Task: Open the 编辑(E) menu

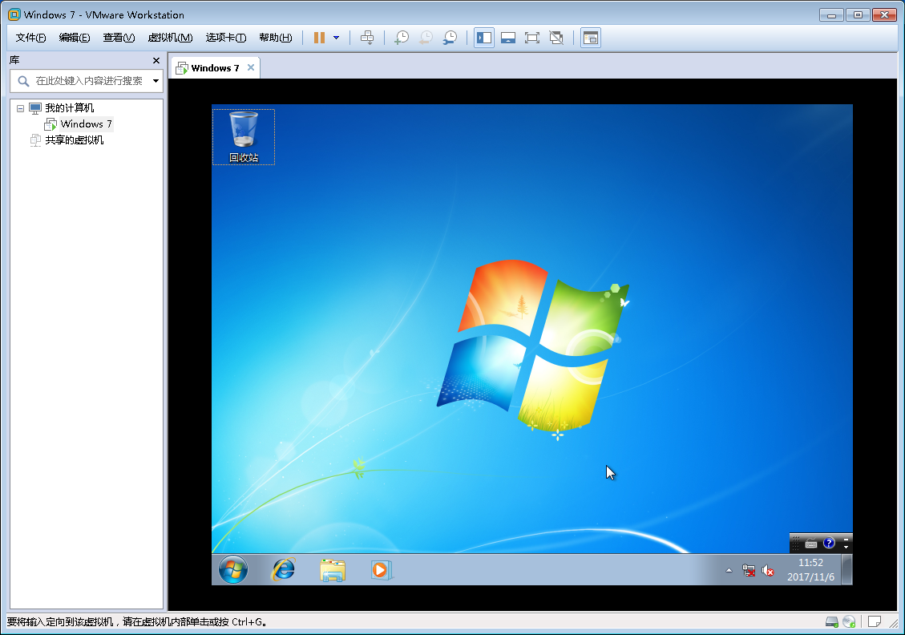Action: pyautogui.click(x=75, y=38)
